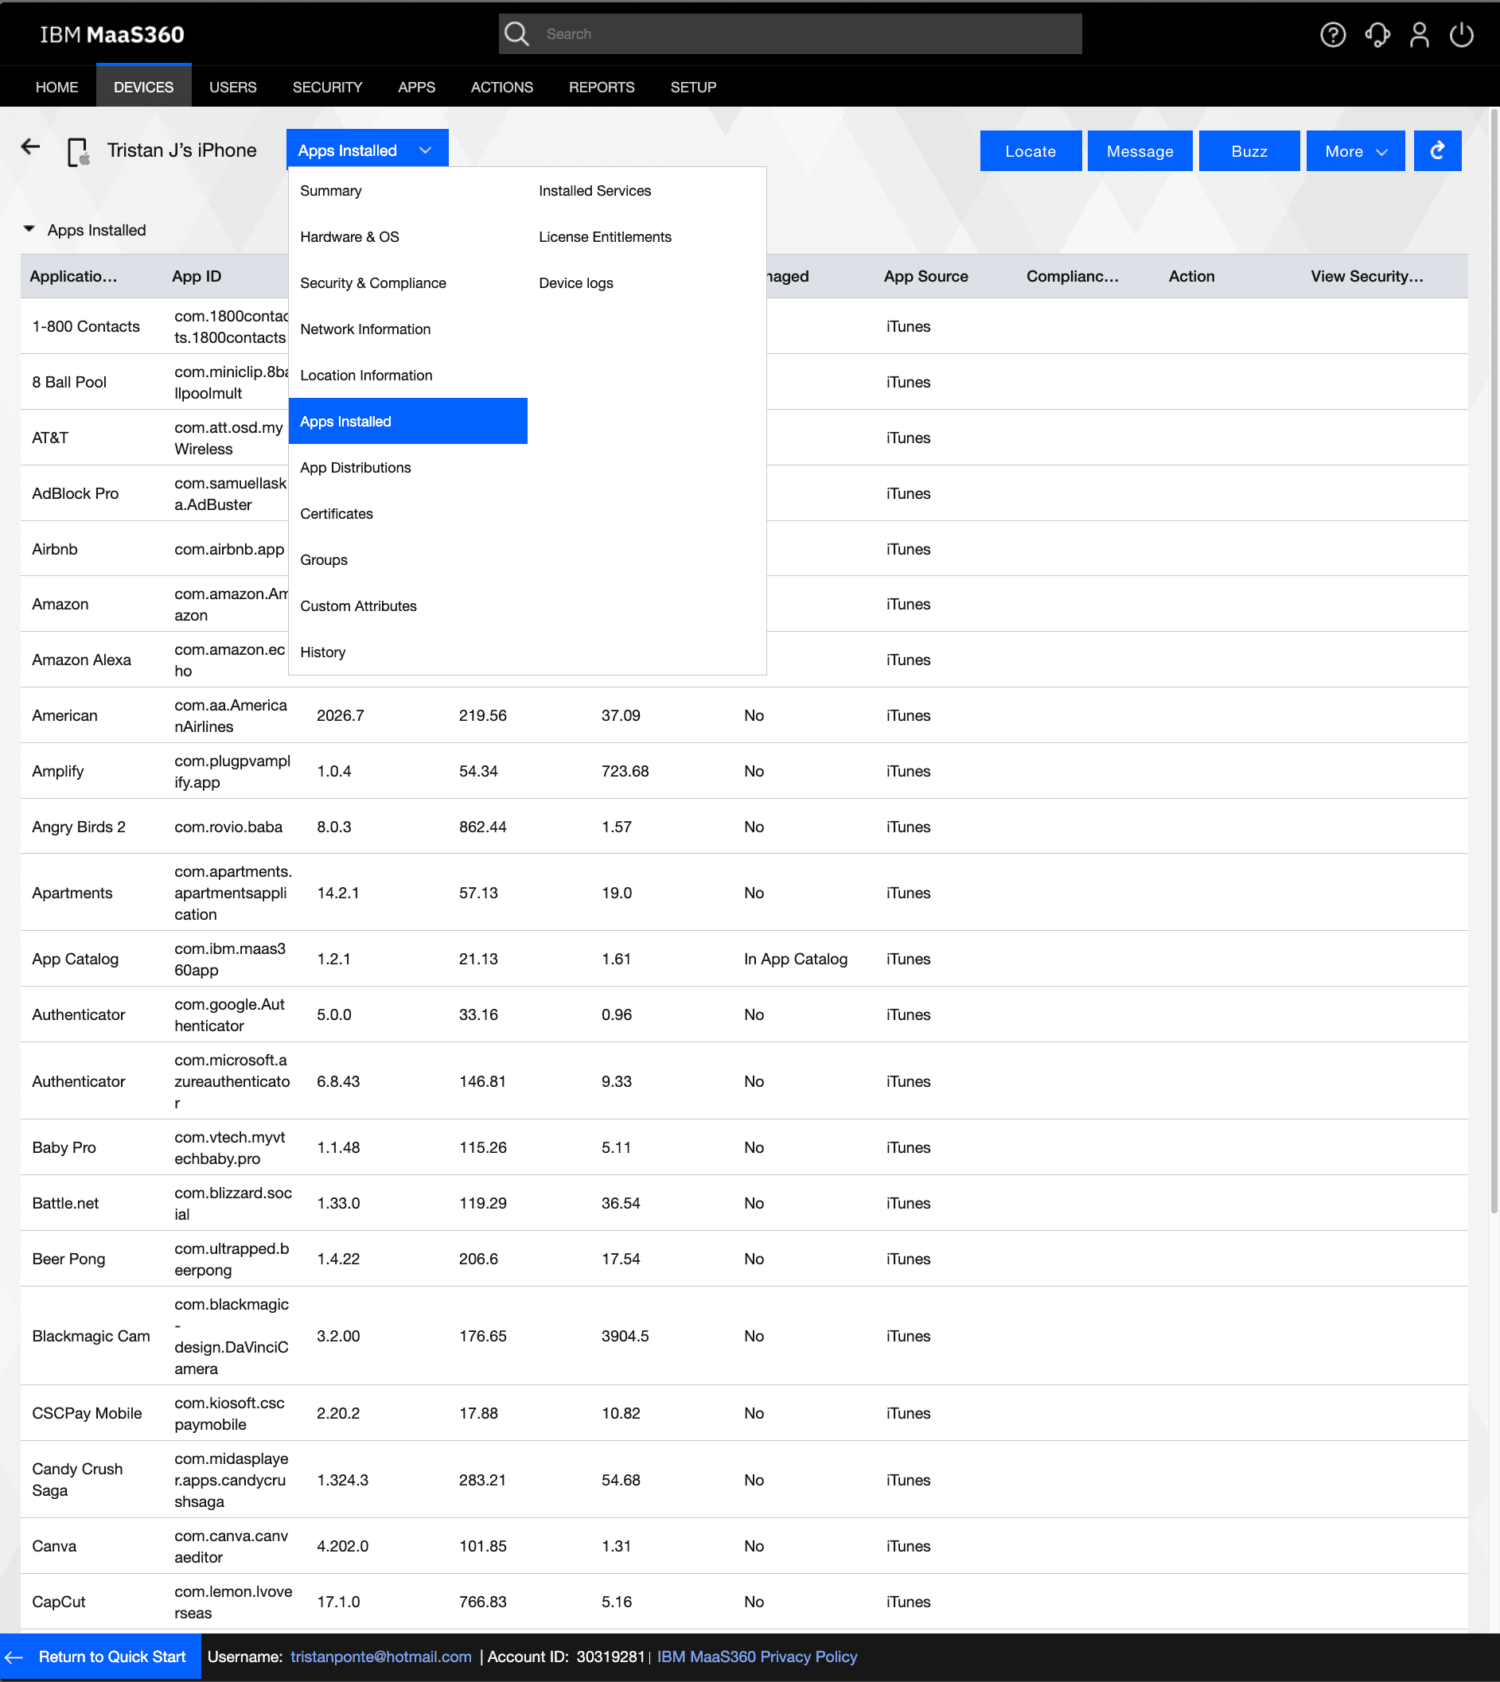This screenshot has height=1682, width=1500.
Task: Click the 'Battle.net' application name
Action: (65, 1203)
